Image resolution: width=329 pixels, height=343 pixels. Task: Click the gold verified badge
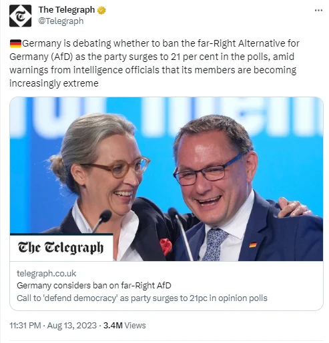coord(101,10)
